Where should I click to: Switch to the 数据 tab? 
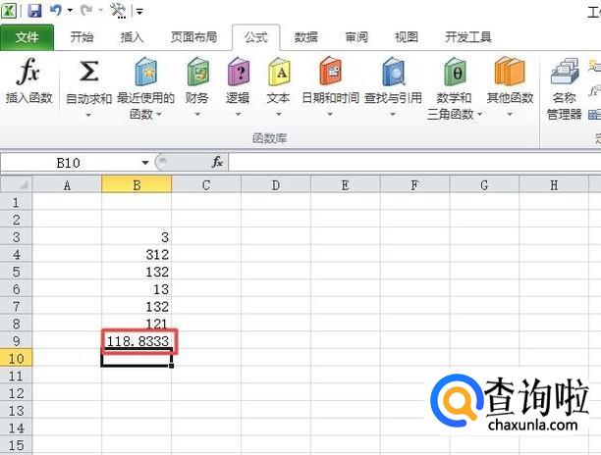click(305, 37)
